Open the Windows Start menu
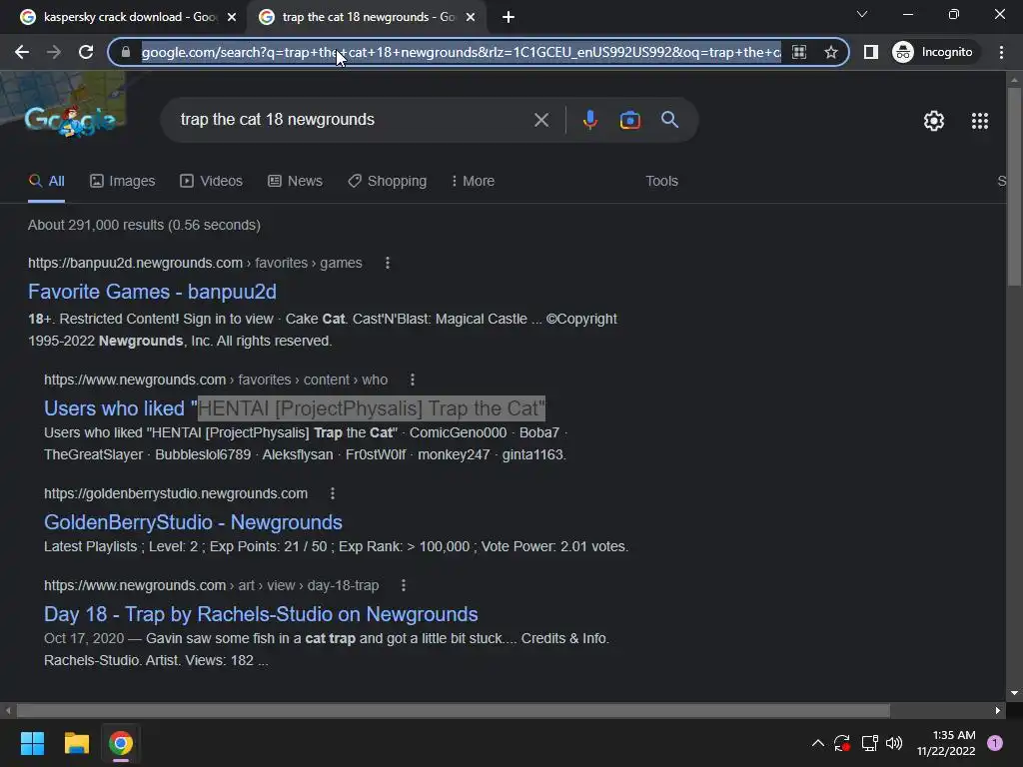 [x=32, y=743]
